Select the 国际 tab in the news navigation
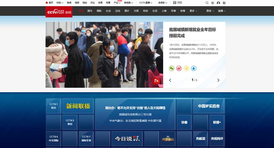The image size is (274, 148). click(x=99, y=11)
